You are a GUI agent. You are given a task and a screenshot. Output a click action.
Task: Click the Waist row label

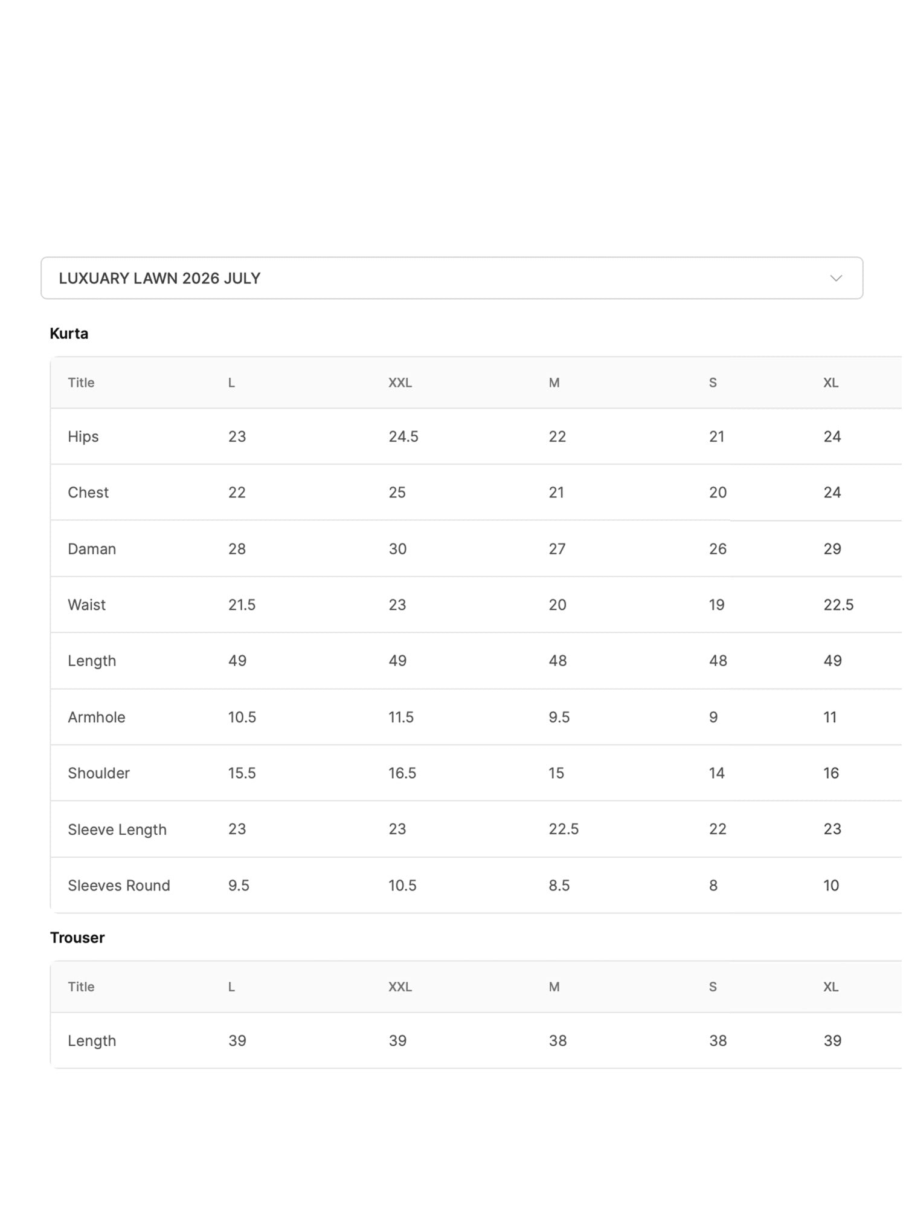86,604
